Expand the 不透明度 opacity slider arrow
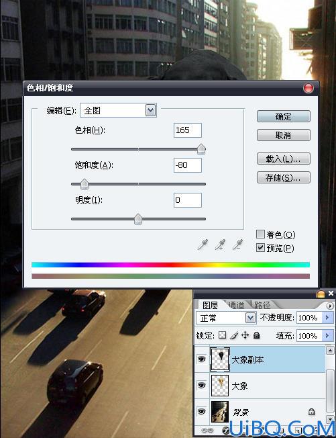This screenshot has width=336, height=438. point(327,318)
